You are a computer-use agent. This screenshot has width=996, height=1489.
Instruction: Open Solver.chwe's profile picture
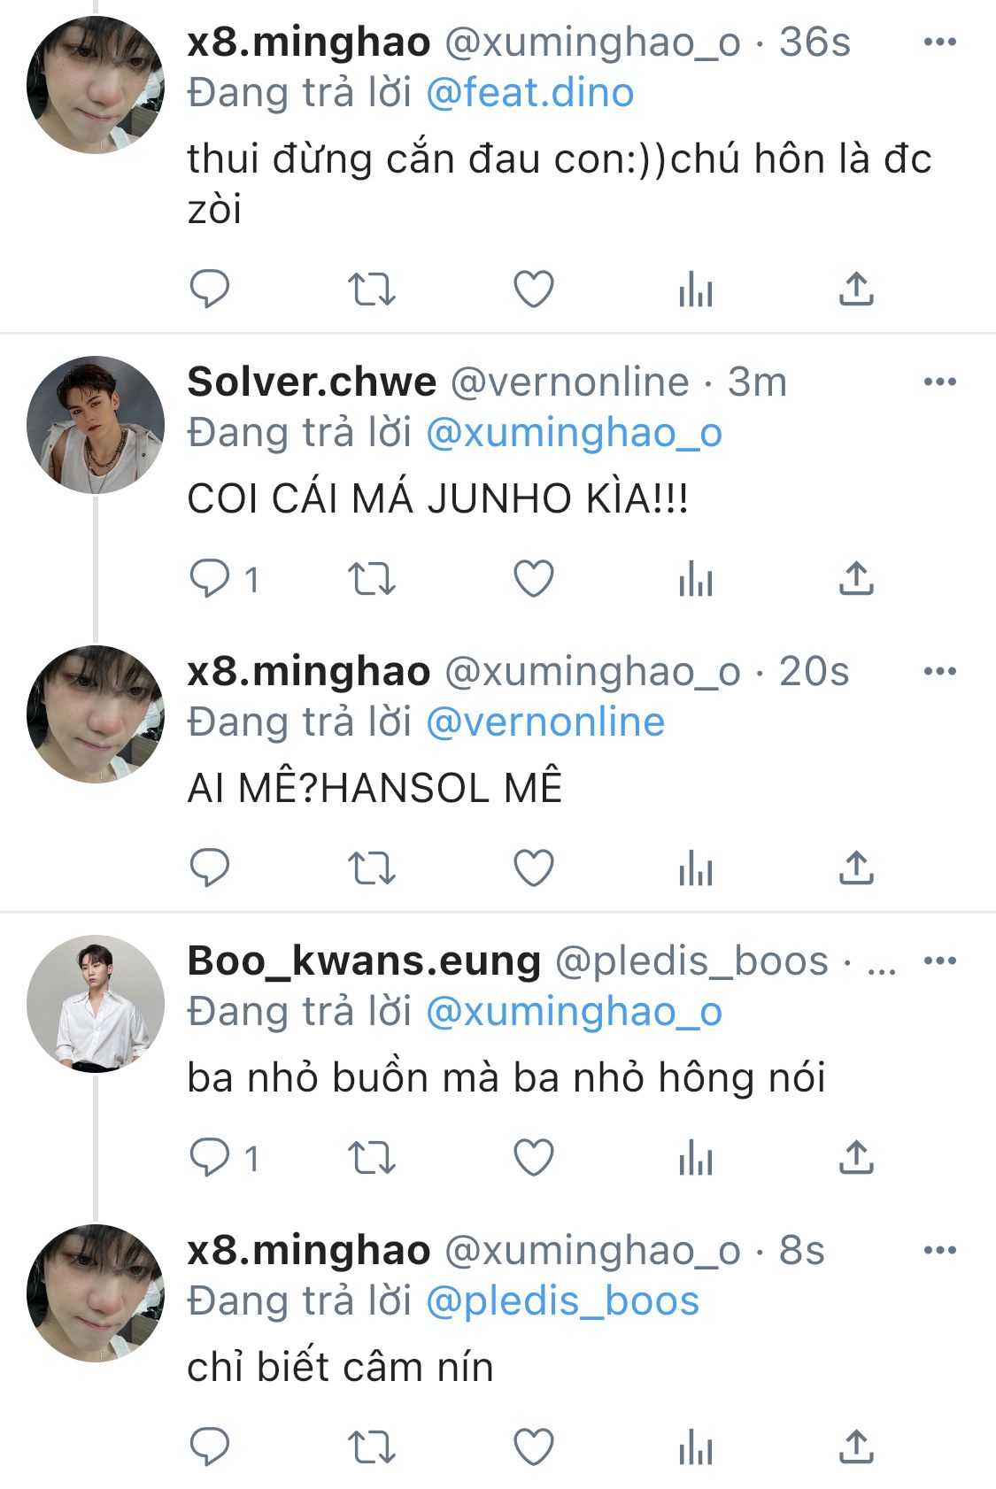pyautogui.click(x=96, y=425)
